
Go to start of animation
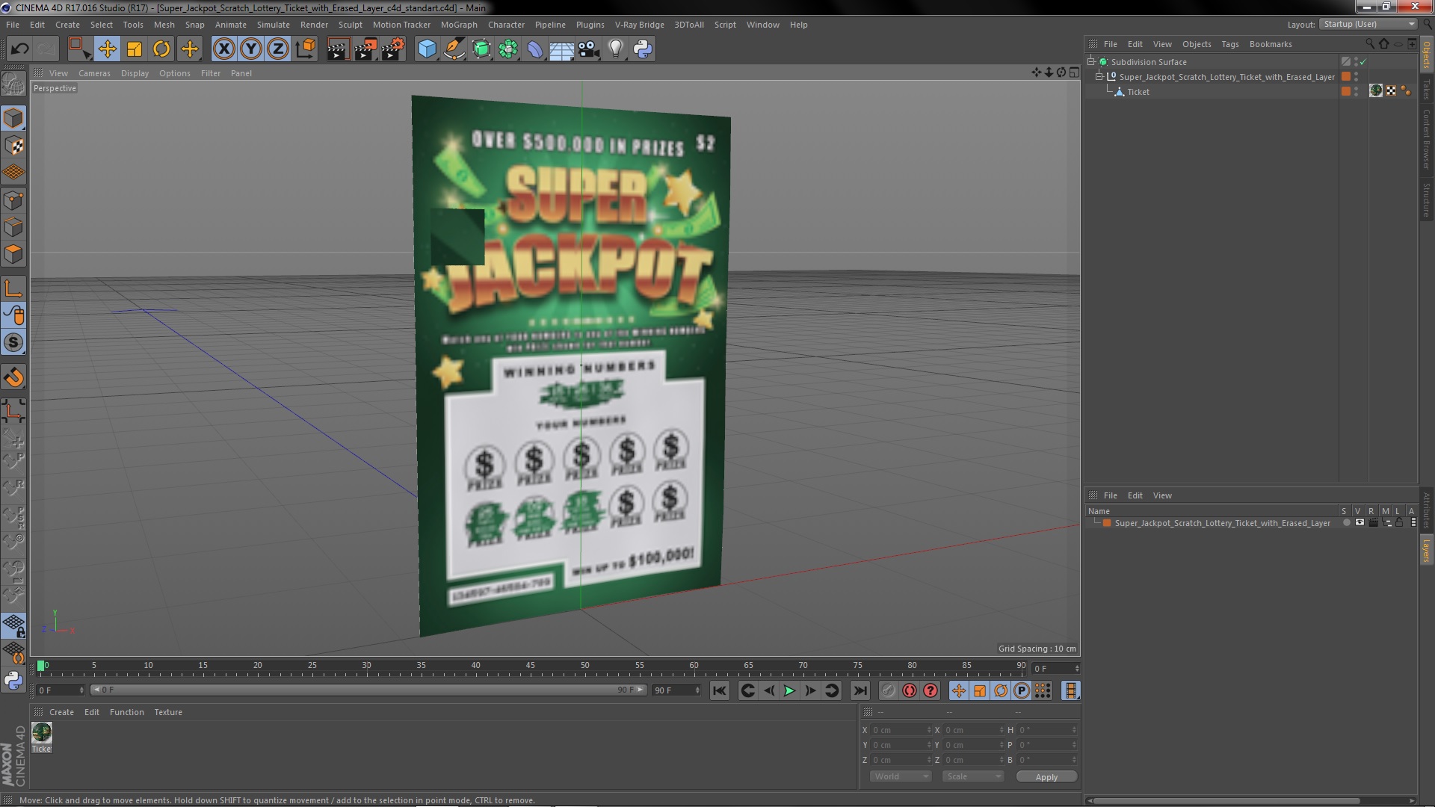(719, 691)
